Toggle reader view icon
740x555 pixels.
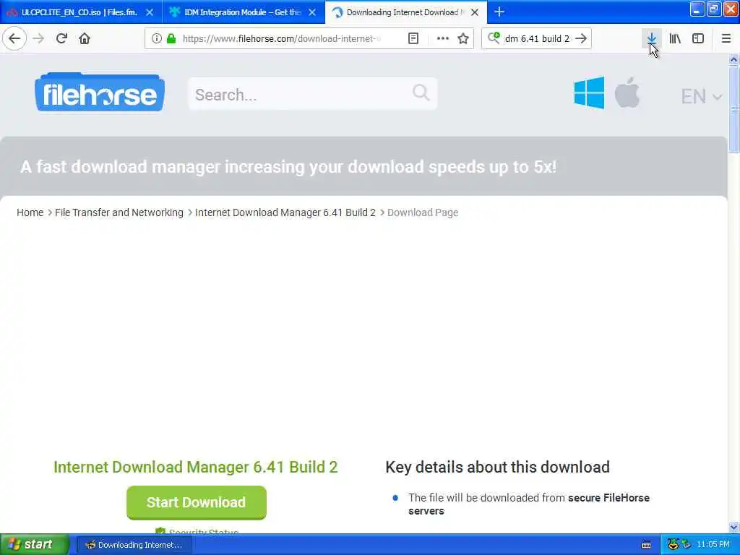tap(413, 38)
